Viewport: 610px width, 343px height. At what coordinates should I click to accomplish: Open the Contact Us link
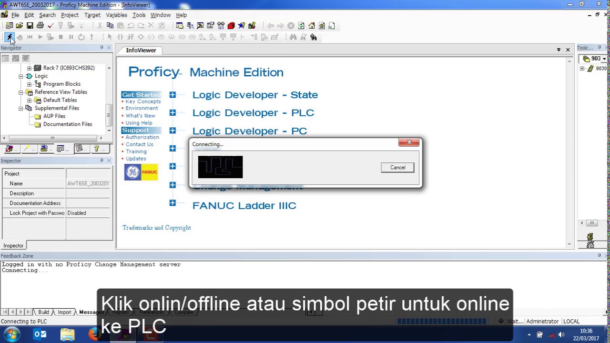click(x=139, y=144)
